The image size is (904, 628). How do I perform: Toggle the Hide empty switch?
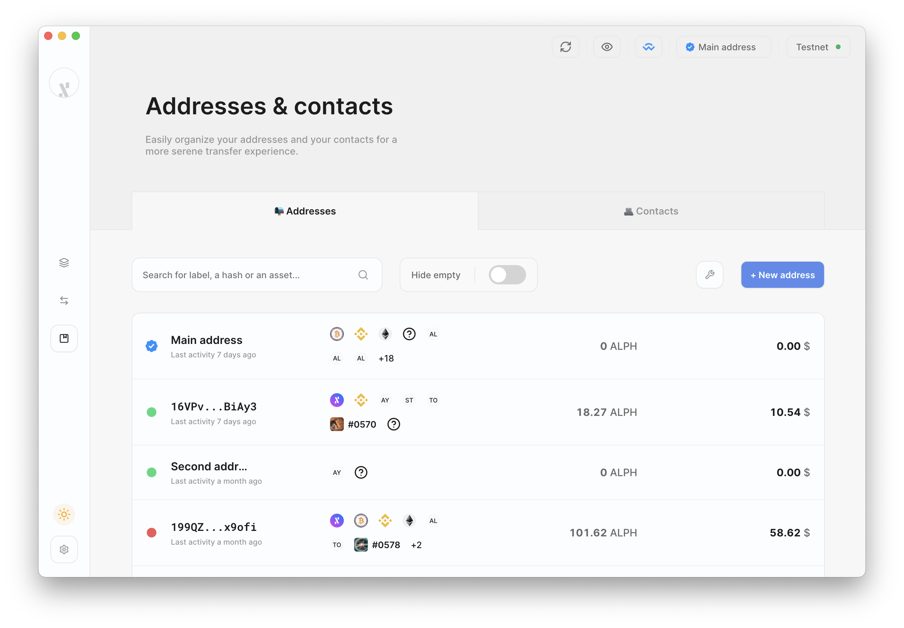coord(507,275)
